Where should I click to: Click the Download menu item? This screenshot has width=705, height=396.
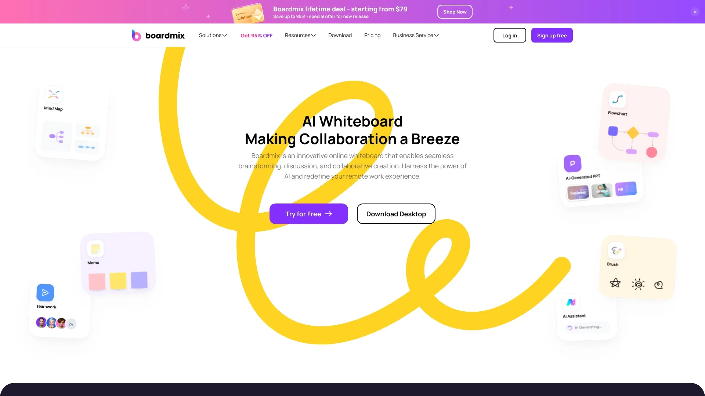point(340,35)
